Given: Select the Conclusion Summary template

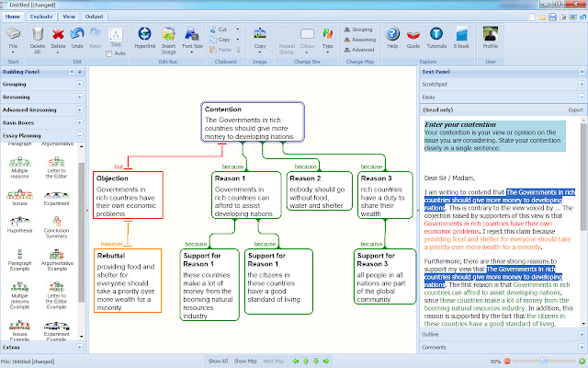Looking at the screenshot, I should click(56, 227).
